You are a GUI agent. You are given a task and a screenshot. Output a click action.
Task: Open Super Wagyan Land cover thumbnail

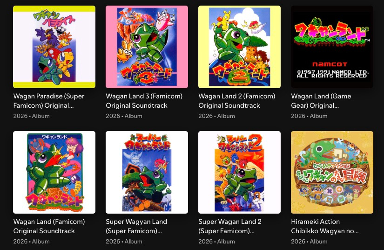pos(147,172)
